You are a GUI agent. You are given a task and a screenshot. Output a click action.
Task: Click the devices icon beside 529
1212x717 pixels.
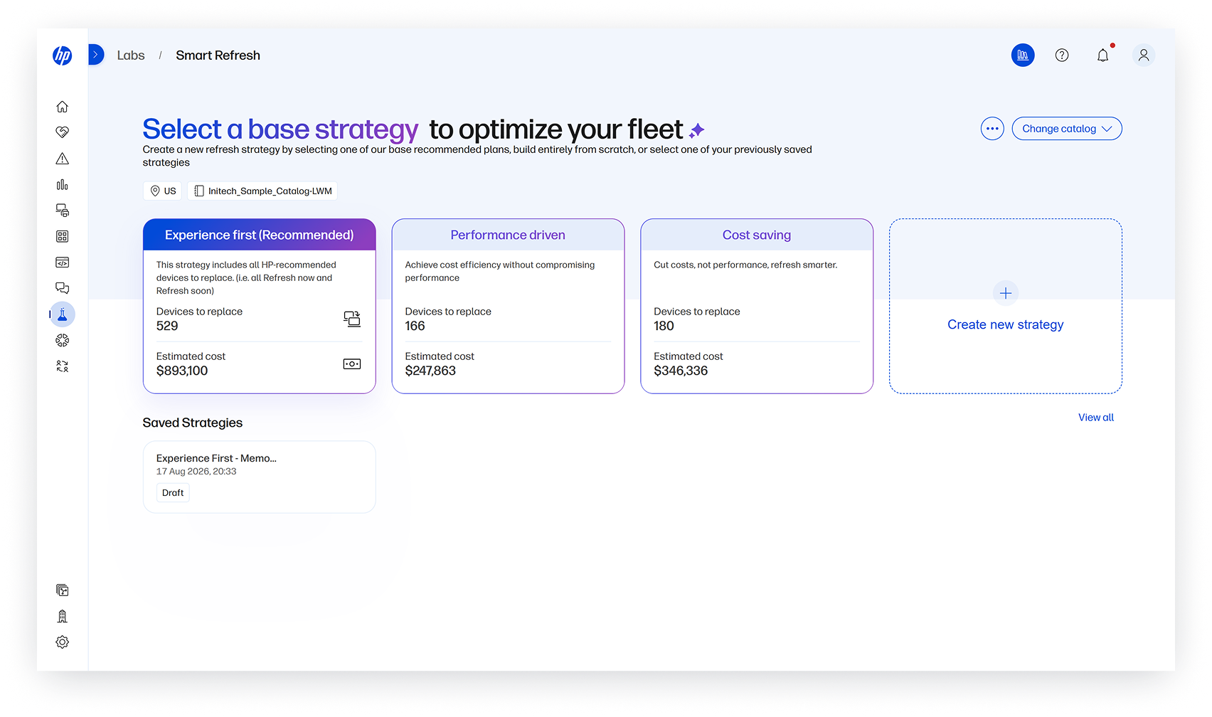(352, 319)
